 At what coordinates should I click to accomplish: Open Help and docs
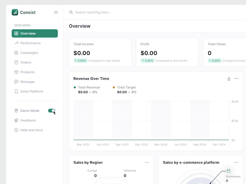31,130
